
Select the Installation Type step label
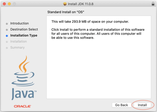point(24,35)
